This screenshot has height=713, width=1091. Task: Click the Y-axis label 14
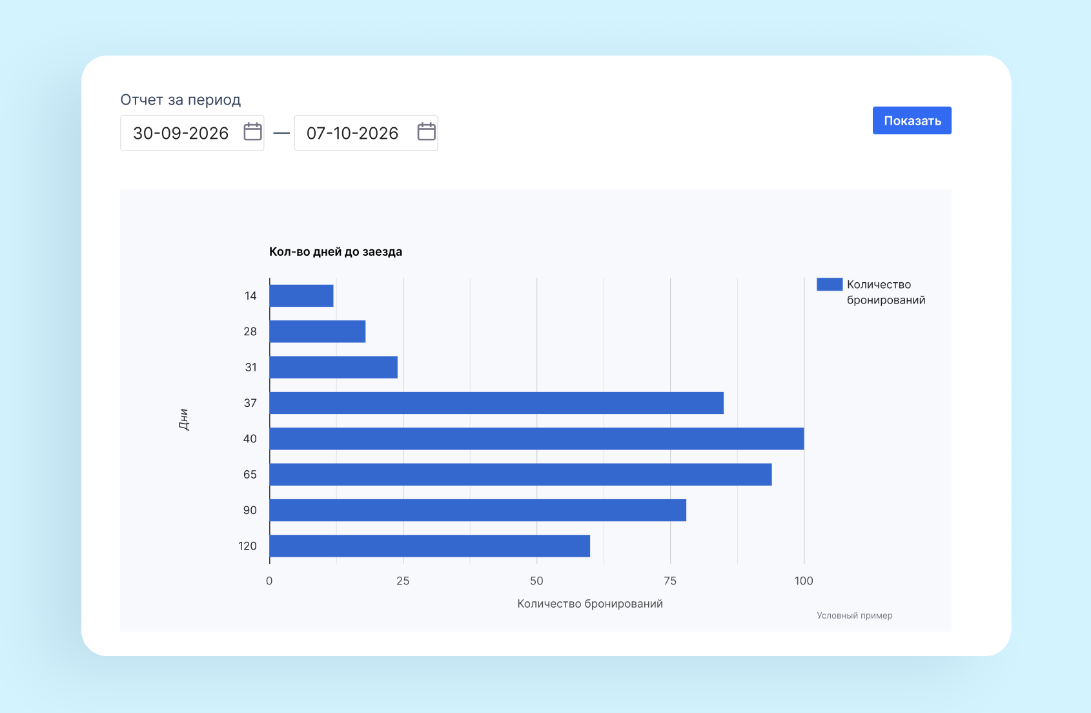(x=250, y=296)
